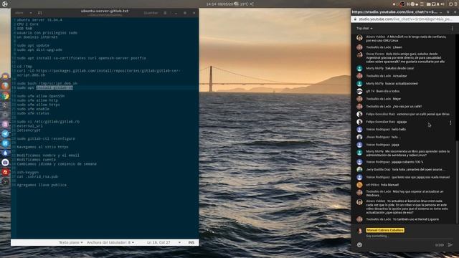Screen dimensions: 459x258
Task: Click the 'sudo ufw enable' line
Action: click(x=33, y=109)
